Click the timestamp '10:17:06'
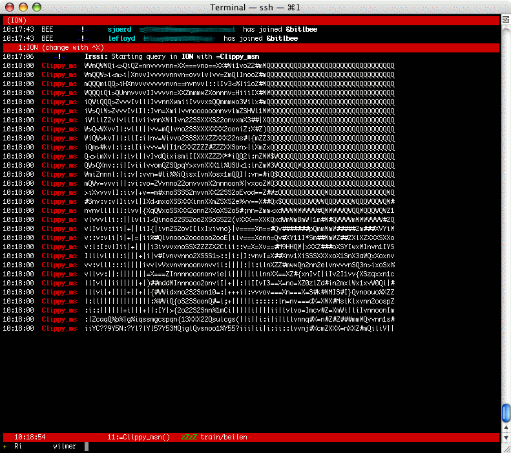The image size is (511, 453). [18, 56]
